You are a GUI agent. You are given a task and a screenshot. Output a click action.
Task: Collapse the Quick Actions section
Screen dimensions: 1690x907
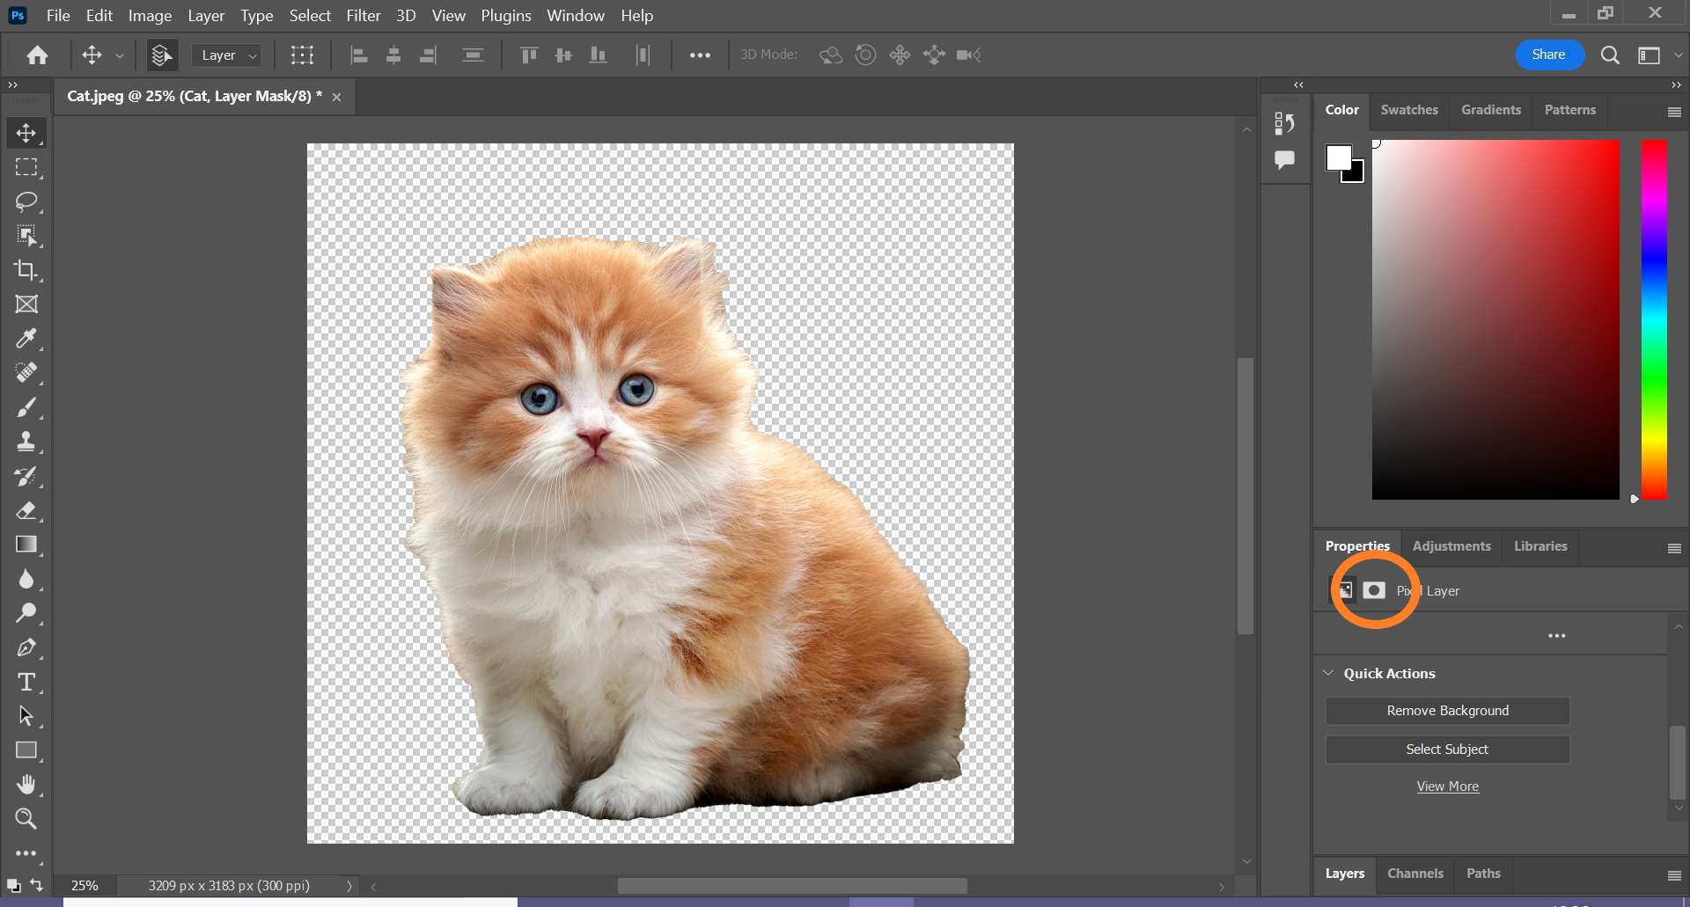[x=1328, y=673]
